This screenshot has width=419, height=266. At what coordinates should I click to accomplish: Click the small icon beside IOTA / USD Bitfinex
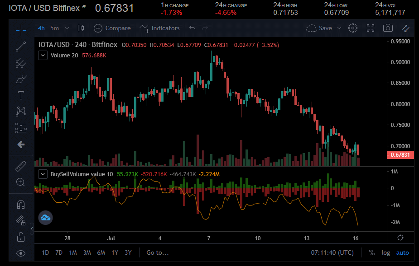point(84,7)
